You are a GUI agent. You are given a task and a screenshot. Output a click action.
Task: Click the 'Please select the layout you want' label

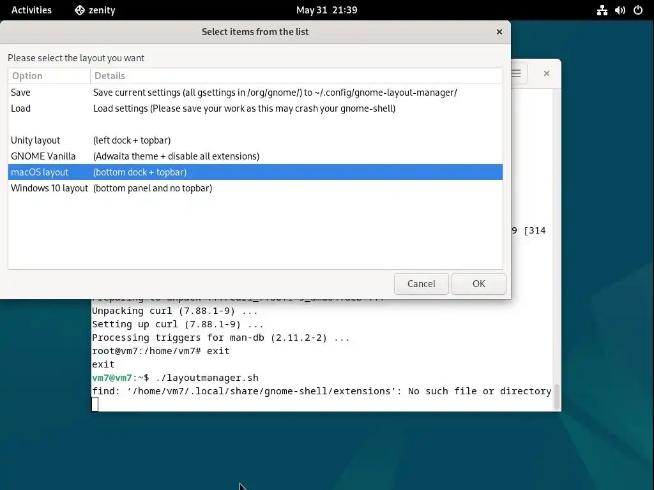tap(76, 58)
